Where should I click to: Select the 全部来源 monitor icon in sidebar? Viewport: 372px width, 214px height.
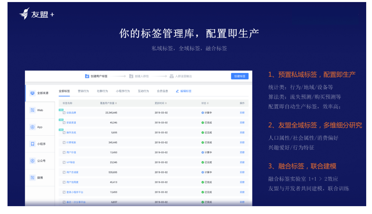tap(32, 93)
